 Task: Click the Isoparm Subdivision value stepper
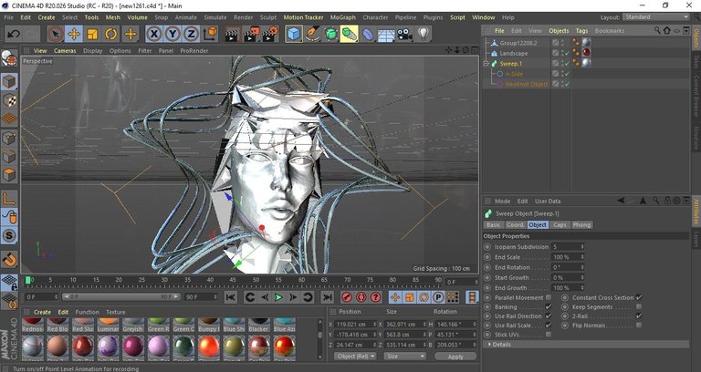coord(582,246)
